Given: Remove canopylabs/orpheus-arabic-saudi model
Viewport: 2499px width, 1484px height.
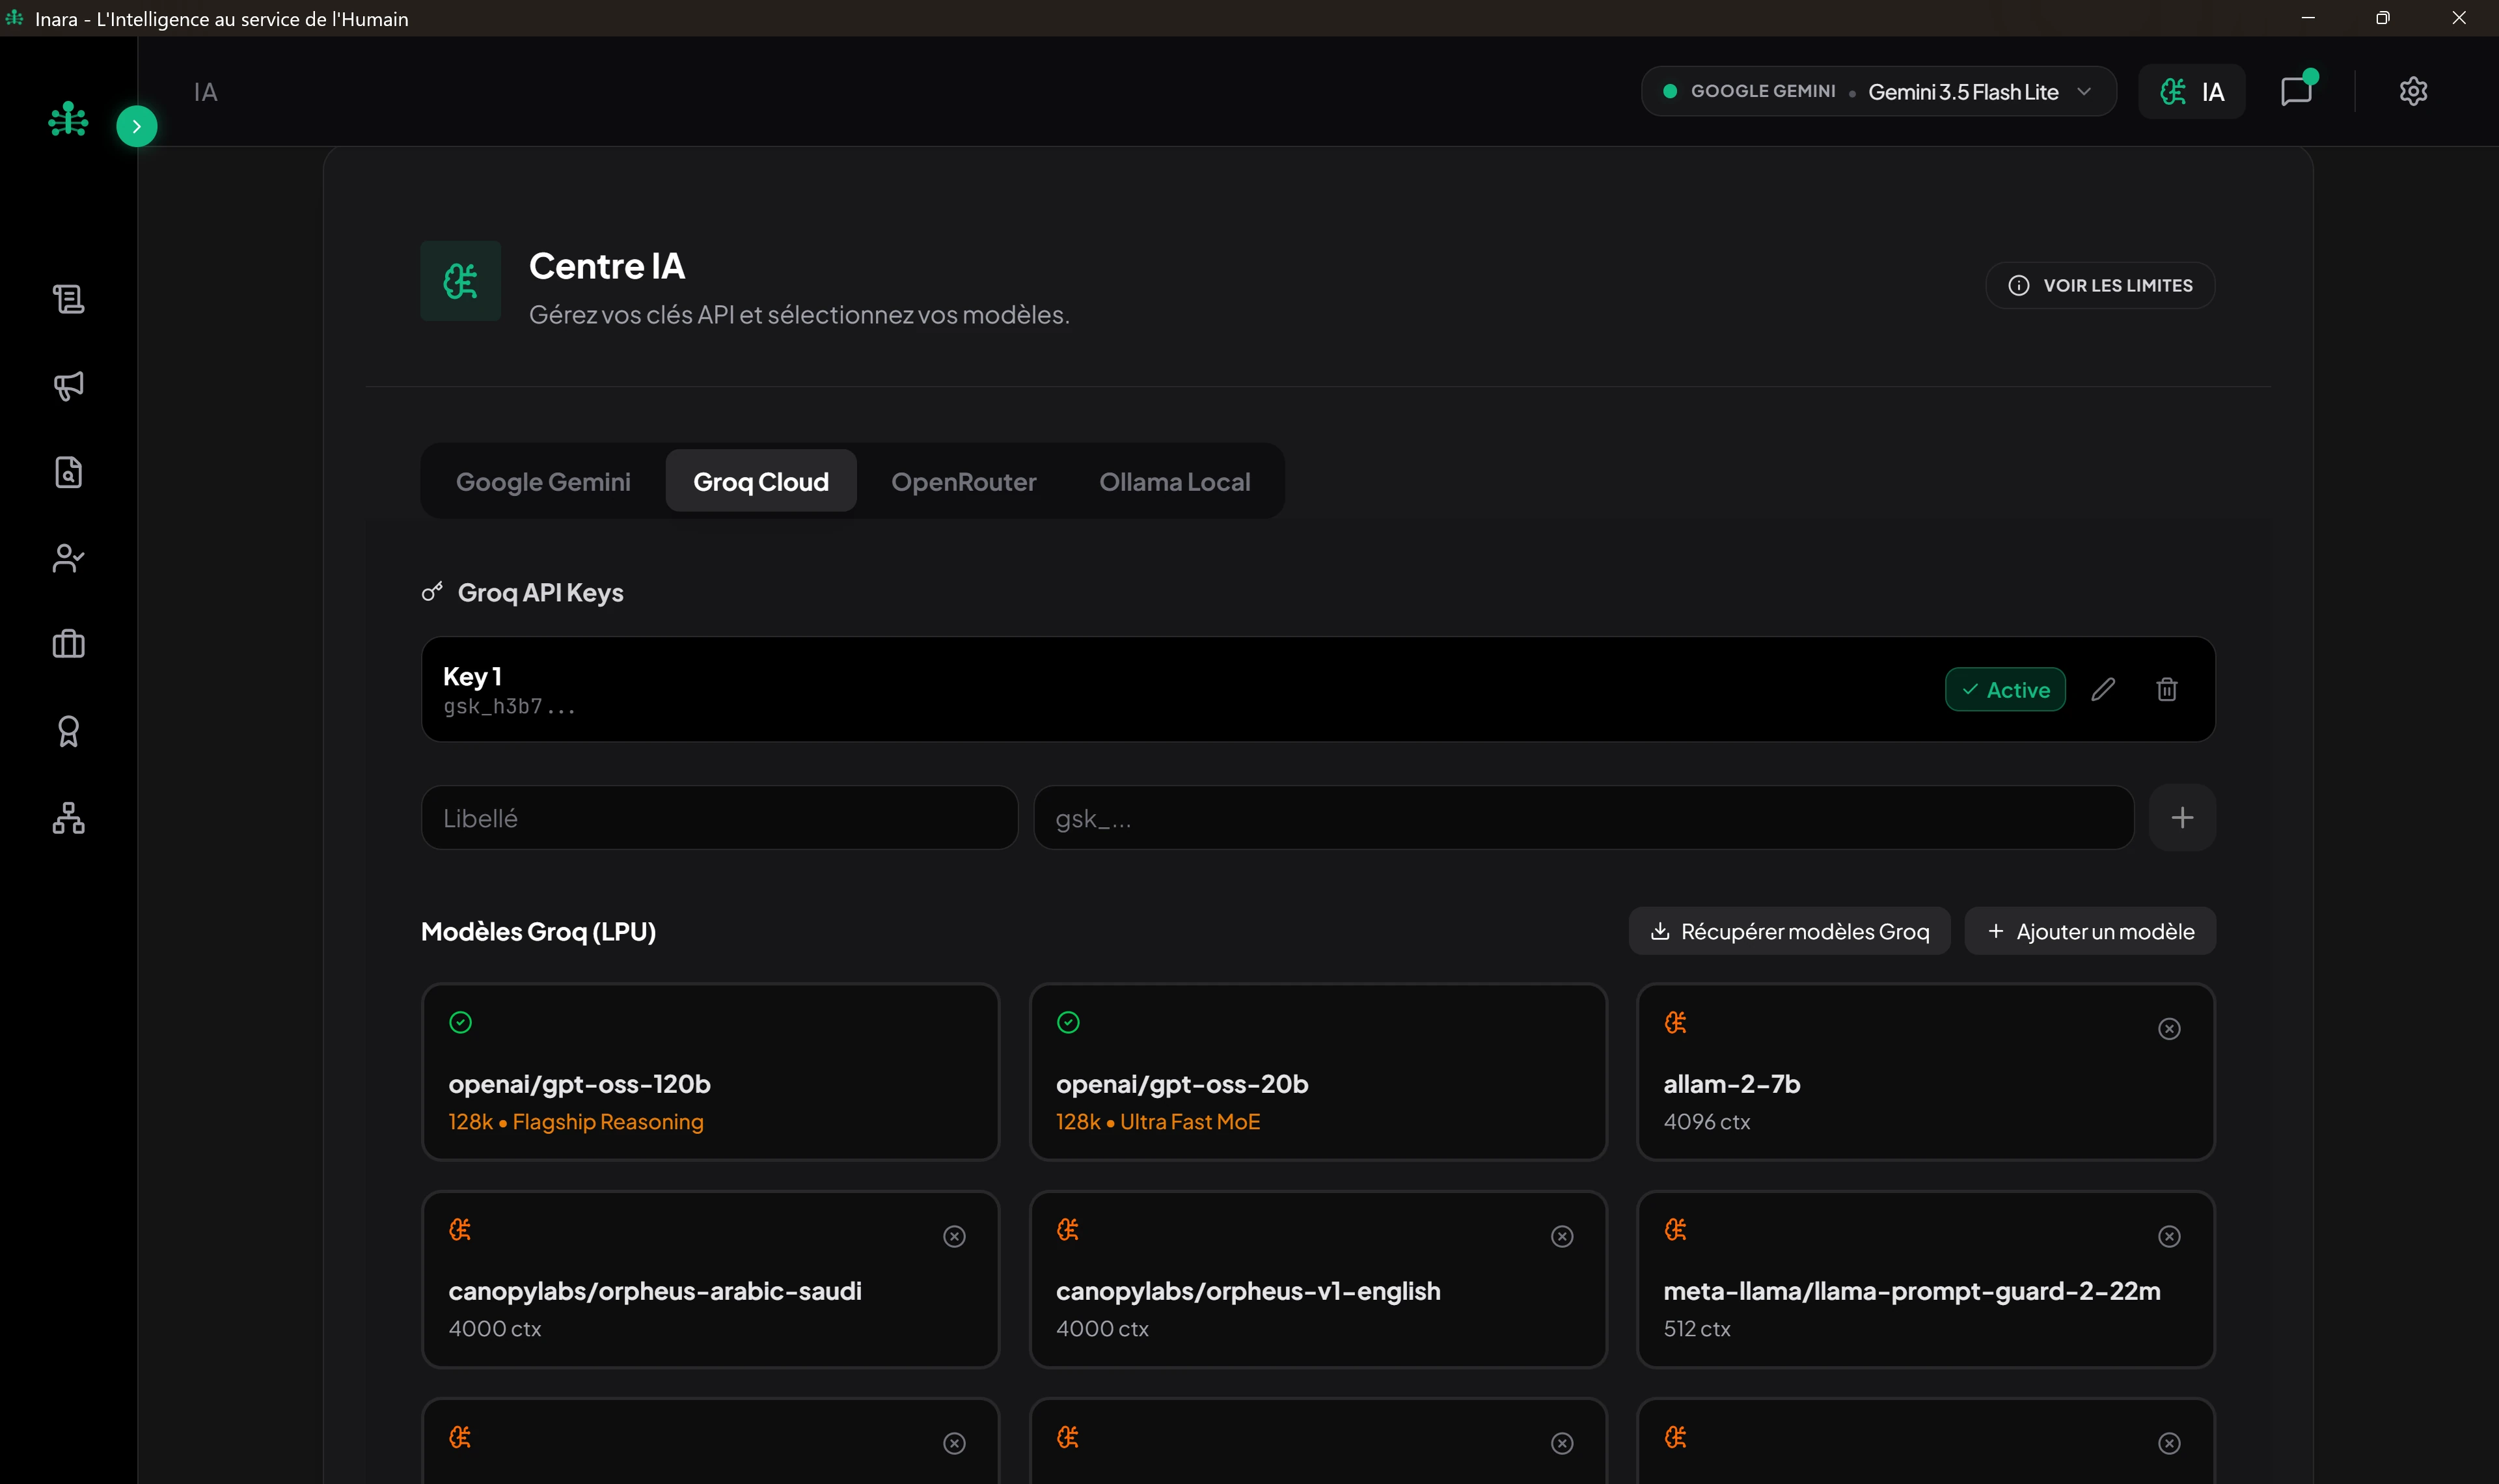Looking at the screenshot, I should pyautogui.click(x=955, y=1237).
